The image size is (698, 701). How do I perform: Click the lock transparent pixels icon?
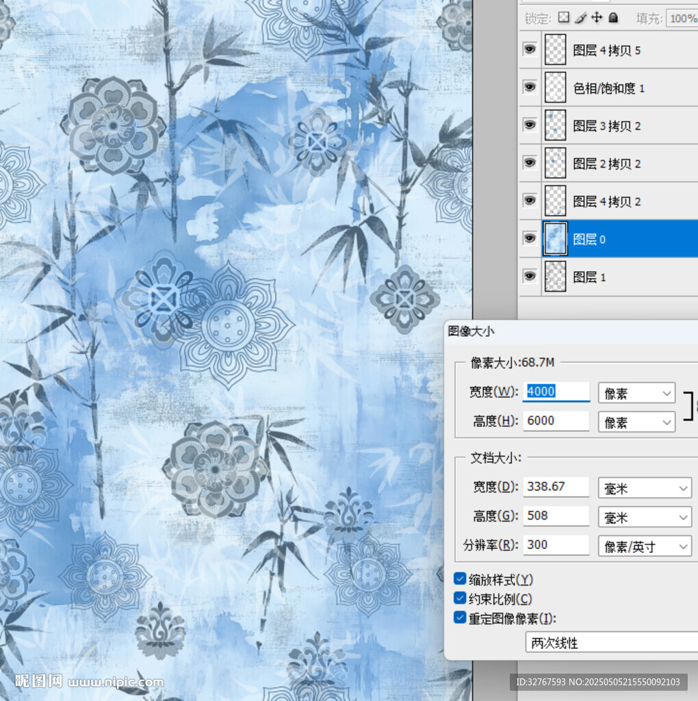564,17
